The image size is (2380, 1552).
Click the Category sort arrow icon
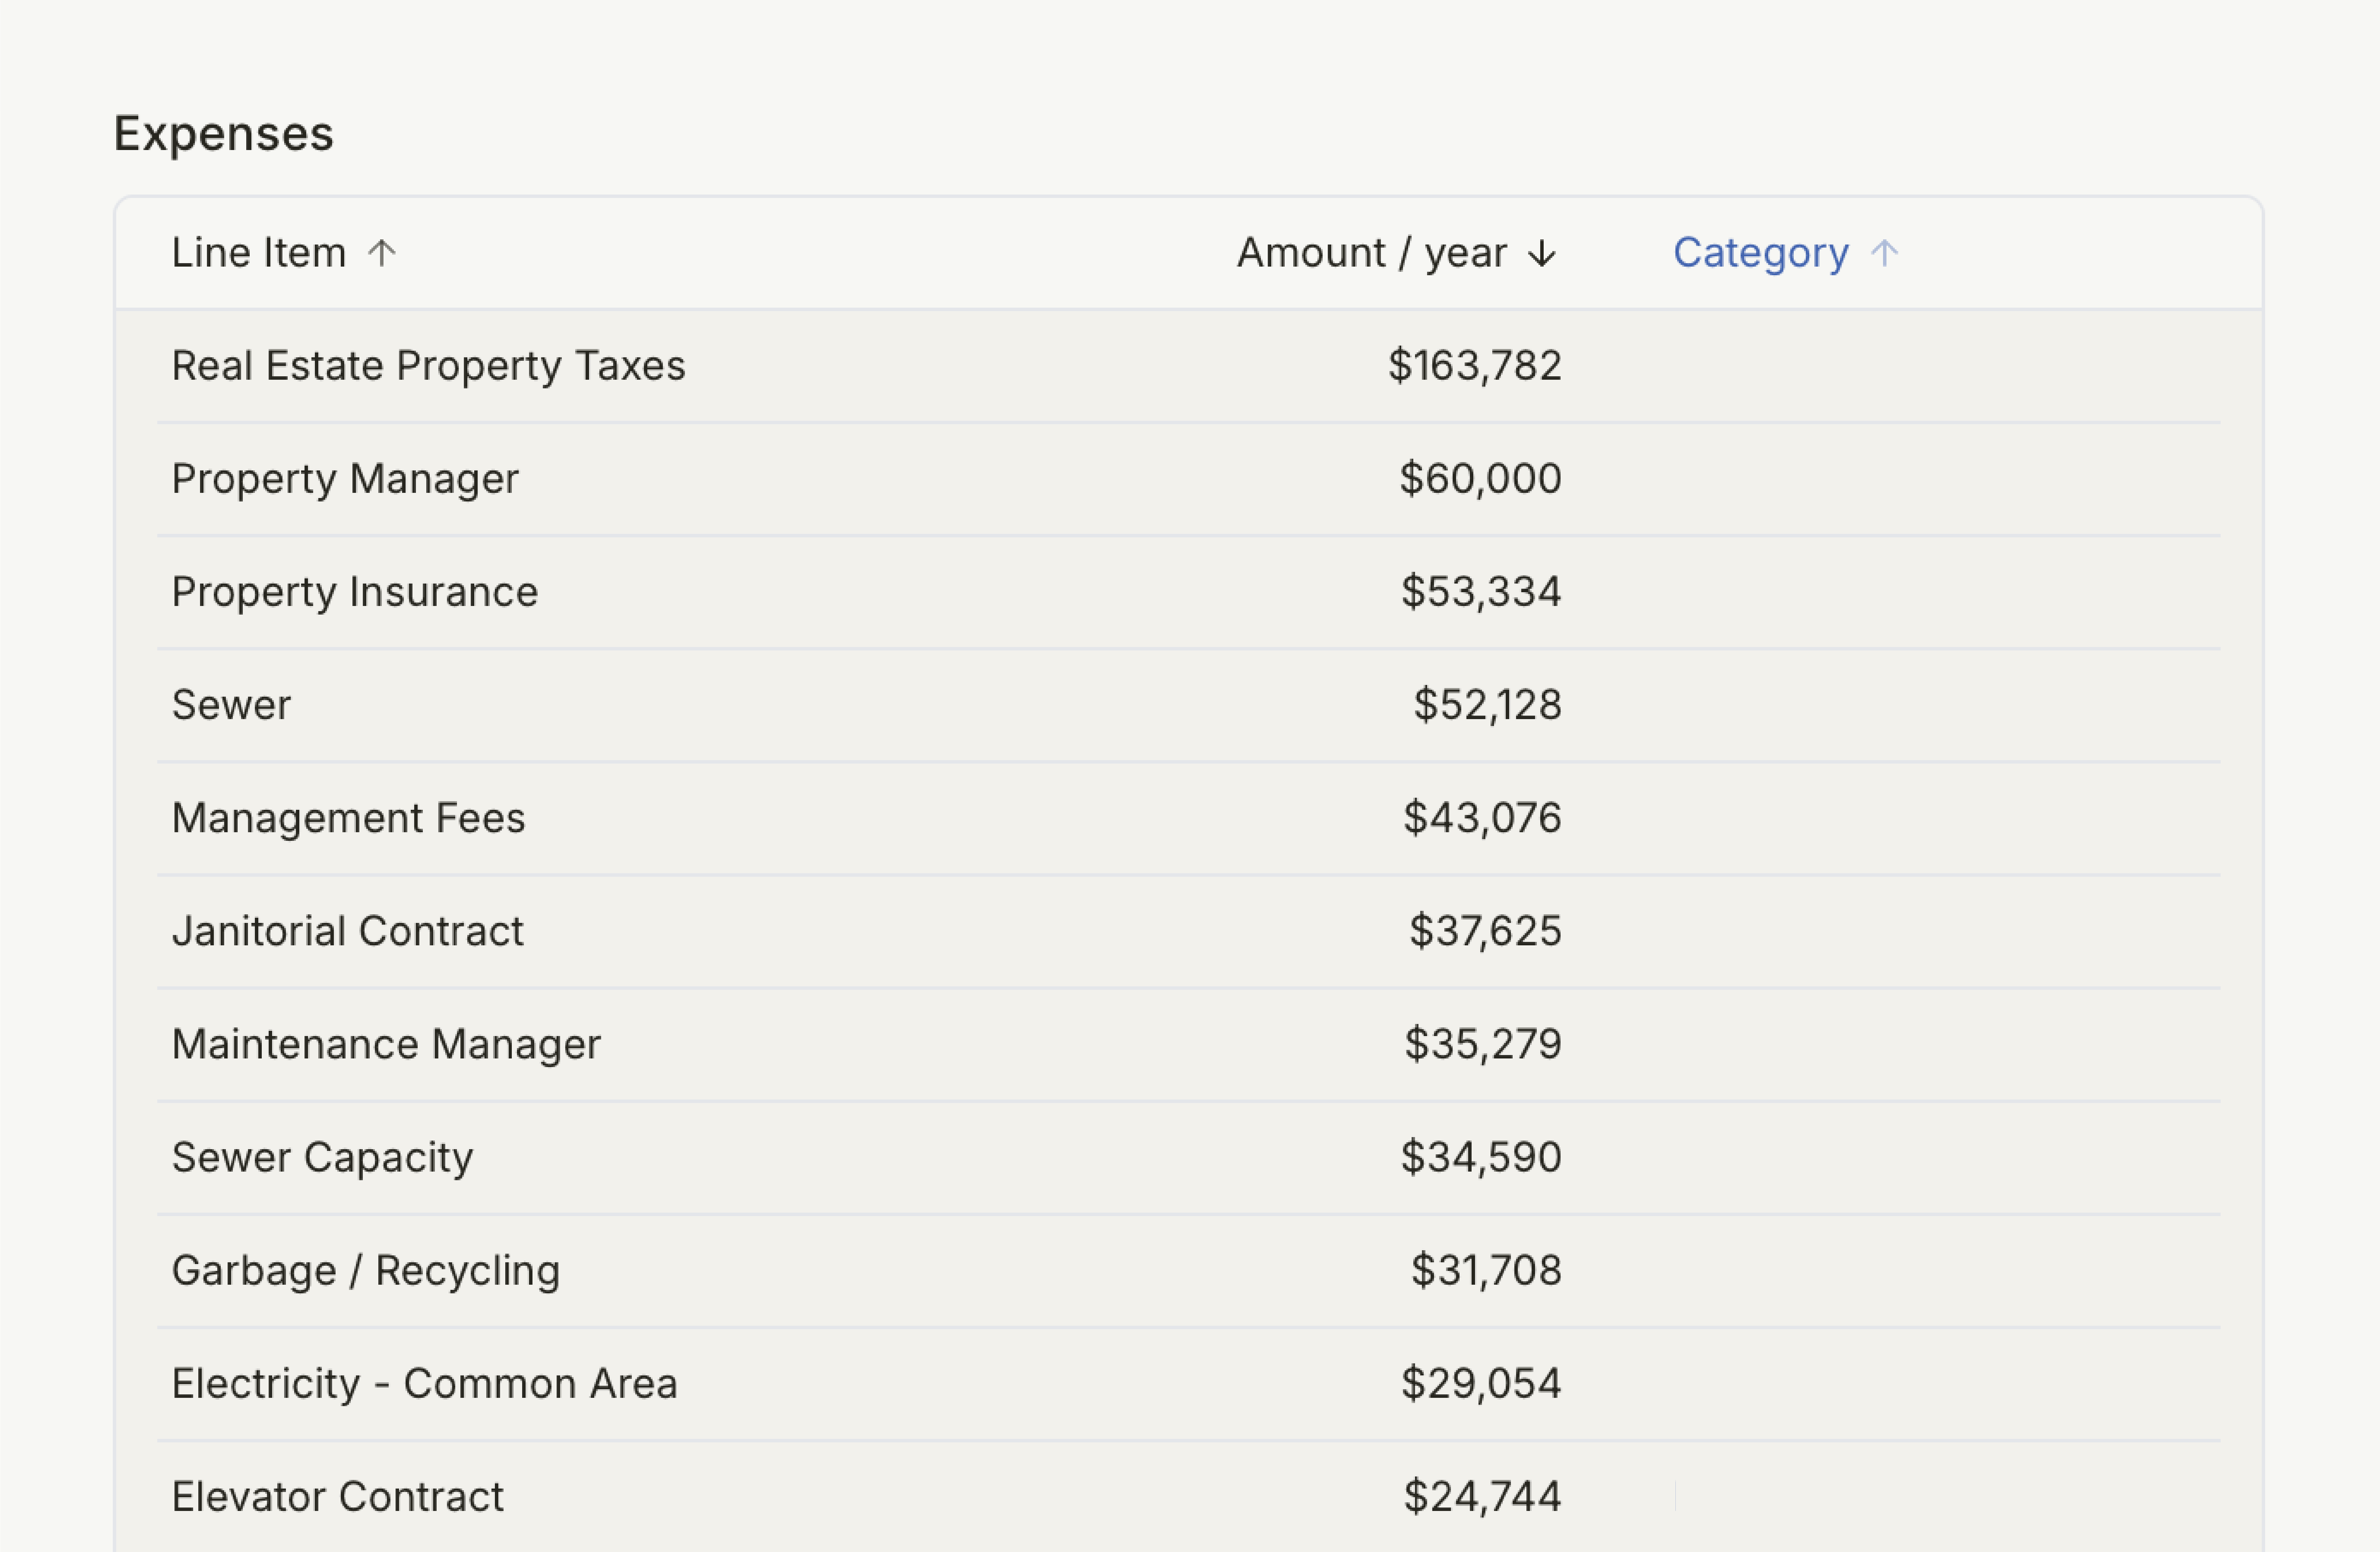pos(1884,253)
